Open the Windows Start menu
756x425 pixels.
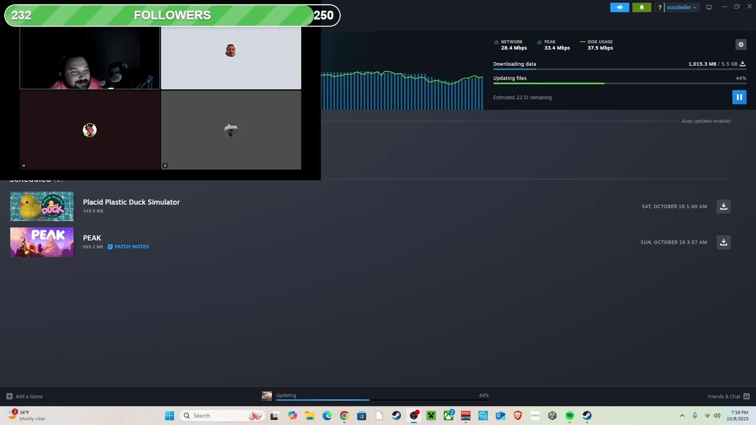tap(170, 416)
